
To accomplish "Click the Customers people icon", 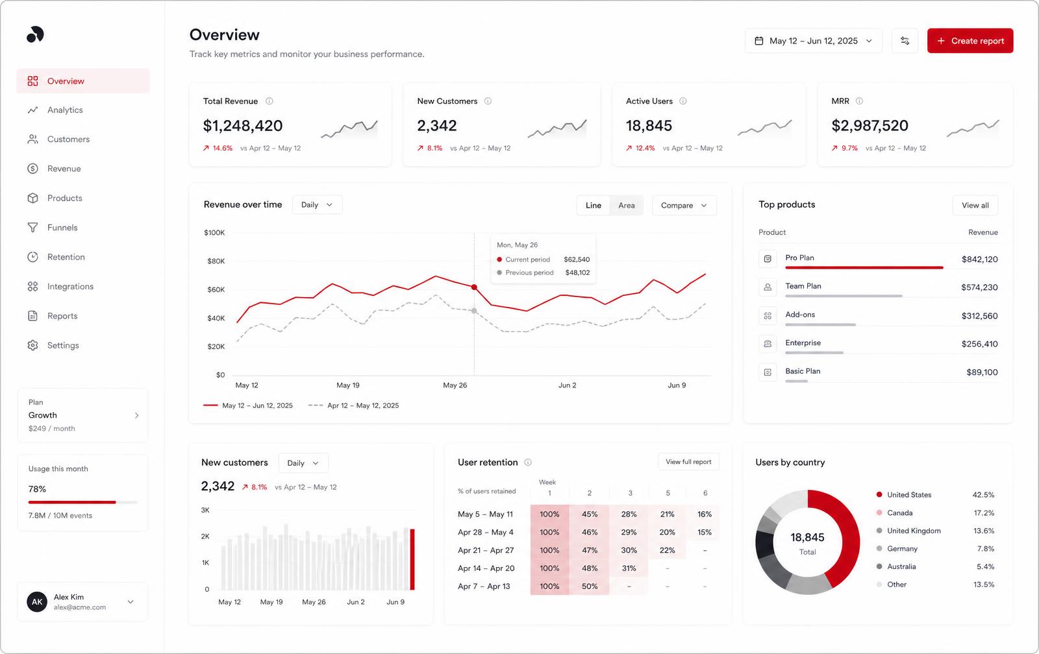I will tap(32, 139).
